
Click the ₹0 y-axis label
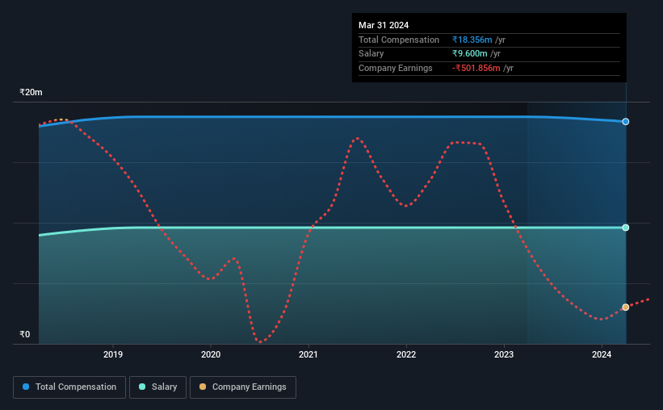(24, 334)
